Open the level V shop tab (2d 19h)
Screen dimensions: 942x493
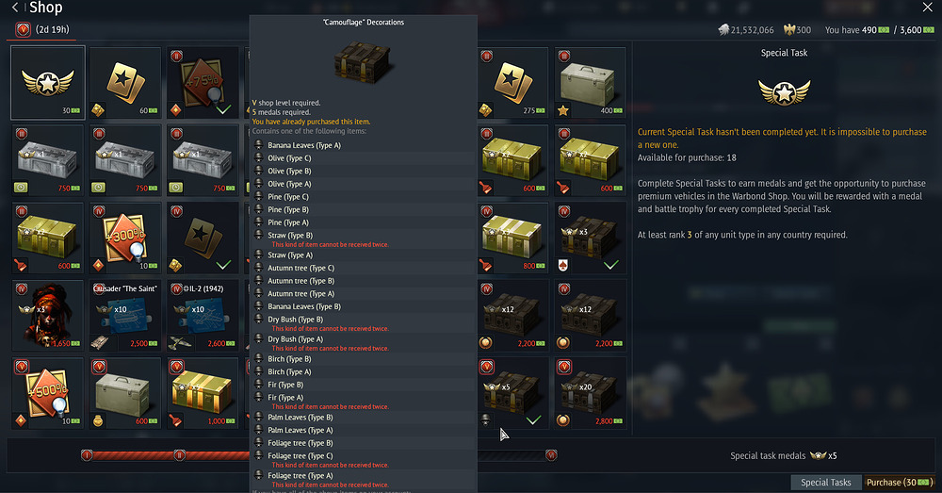pos(41,29)
